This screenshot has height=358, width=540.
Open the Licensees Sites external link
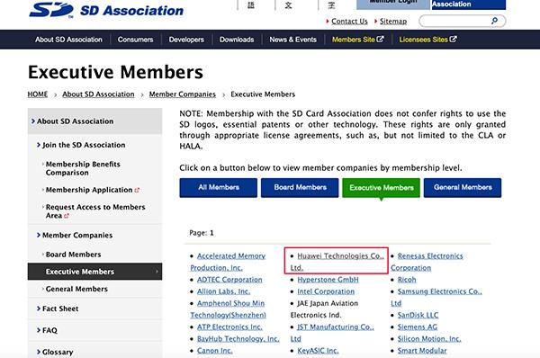coord(427,40)
